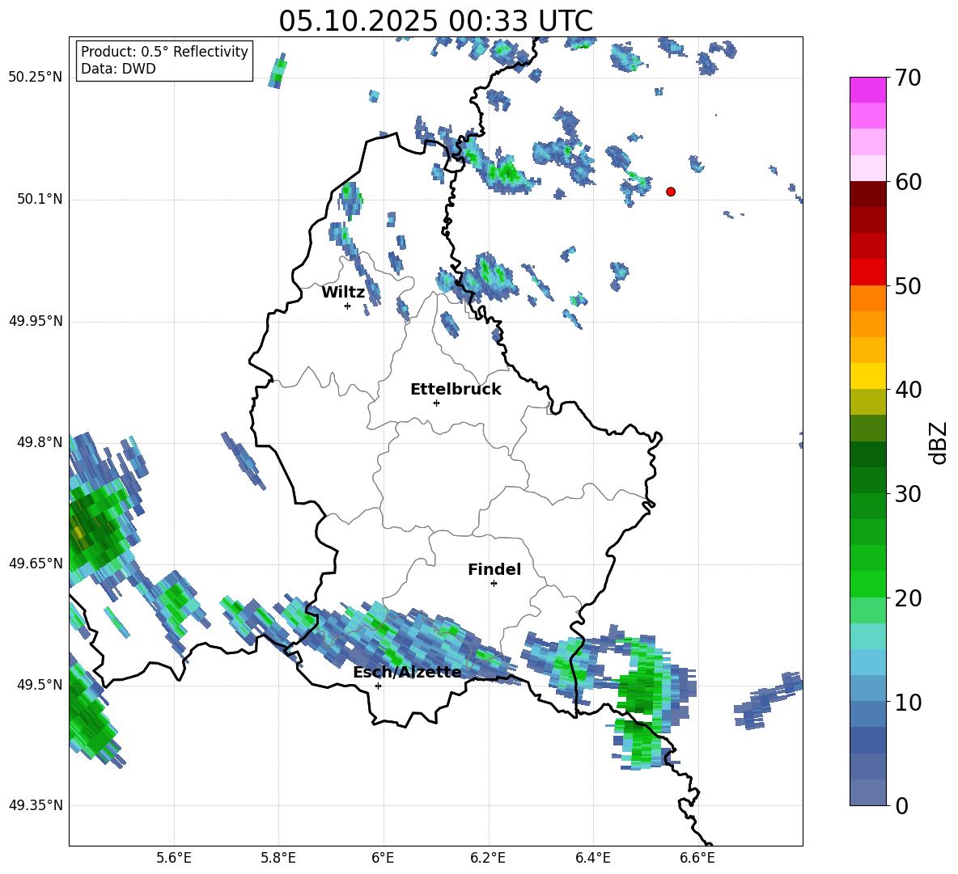
Task: Click the colorbar tick label 20
Action: [908, 597]
